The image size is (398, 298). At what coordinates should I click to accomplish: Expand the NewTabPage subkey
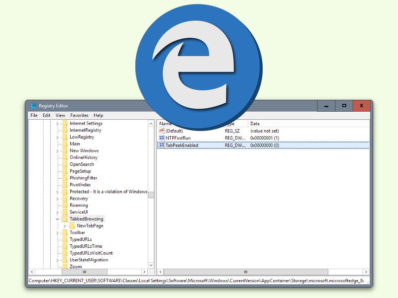pos(65,226)
